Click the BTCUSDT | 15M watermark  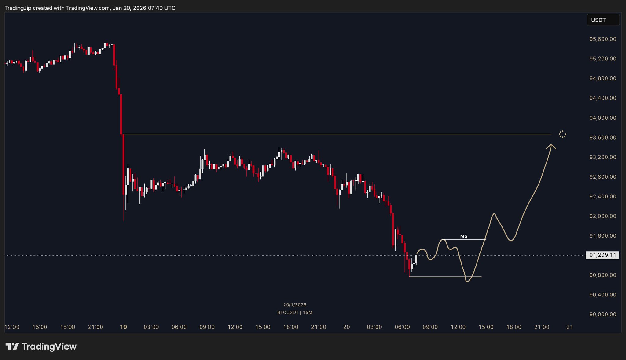[295, 312]
